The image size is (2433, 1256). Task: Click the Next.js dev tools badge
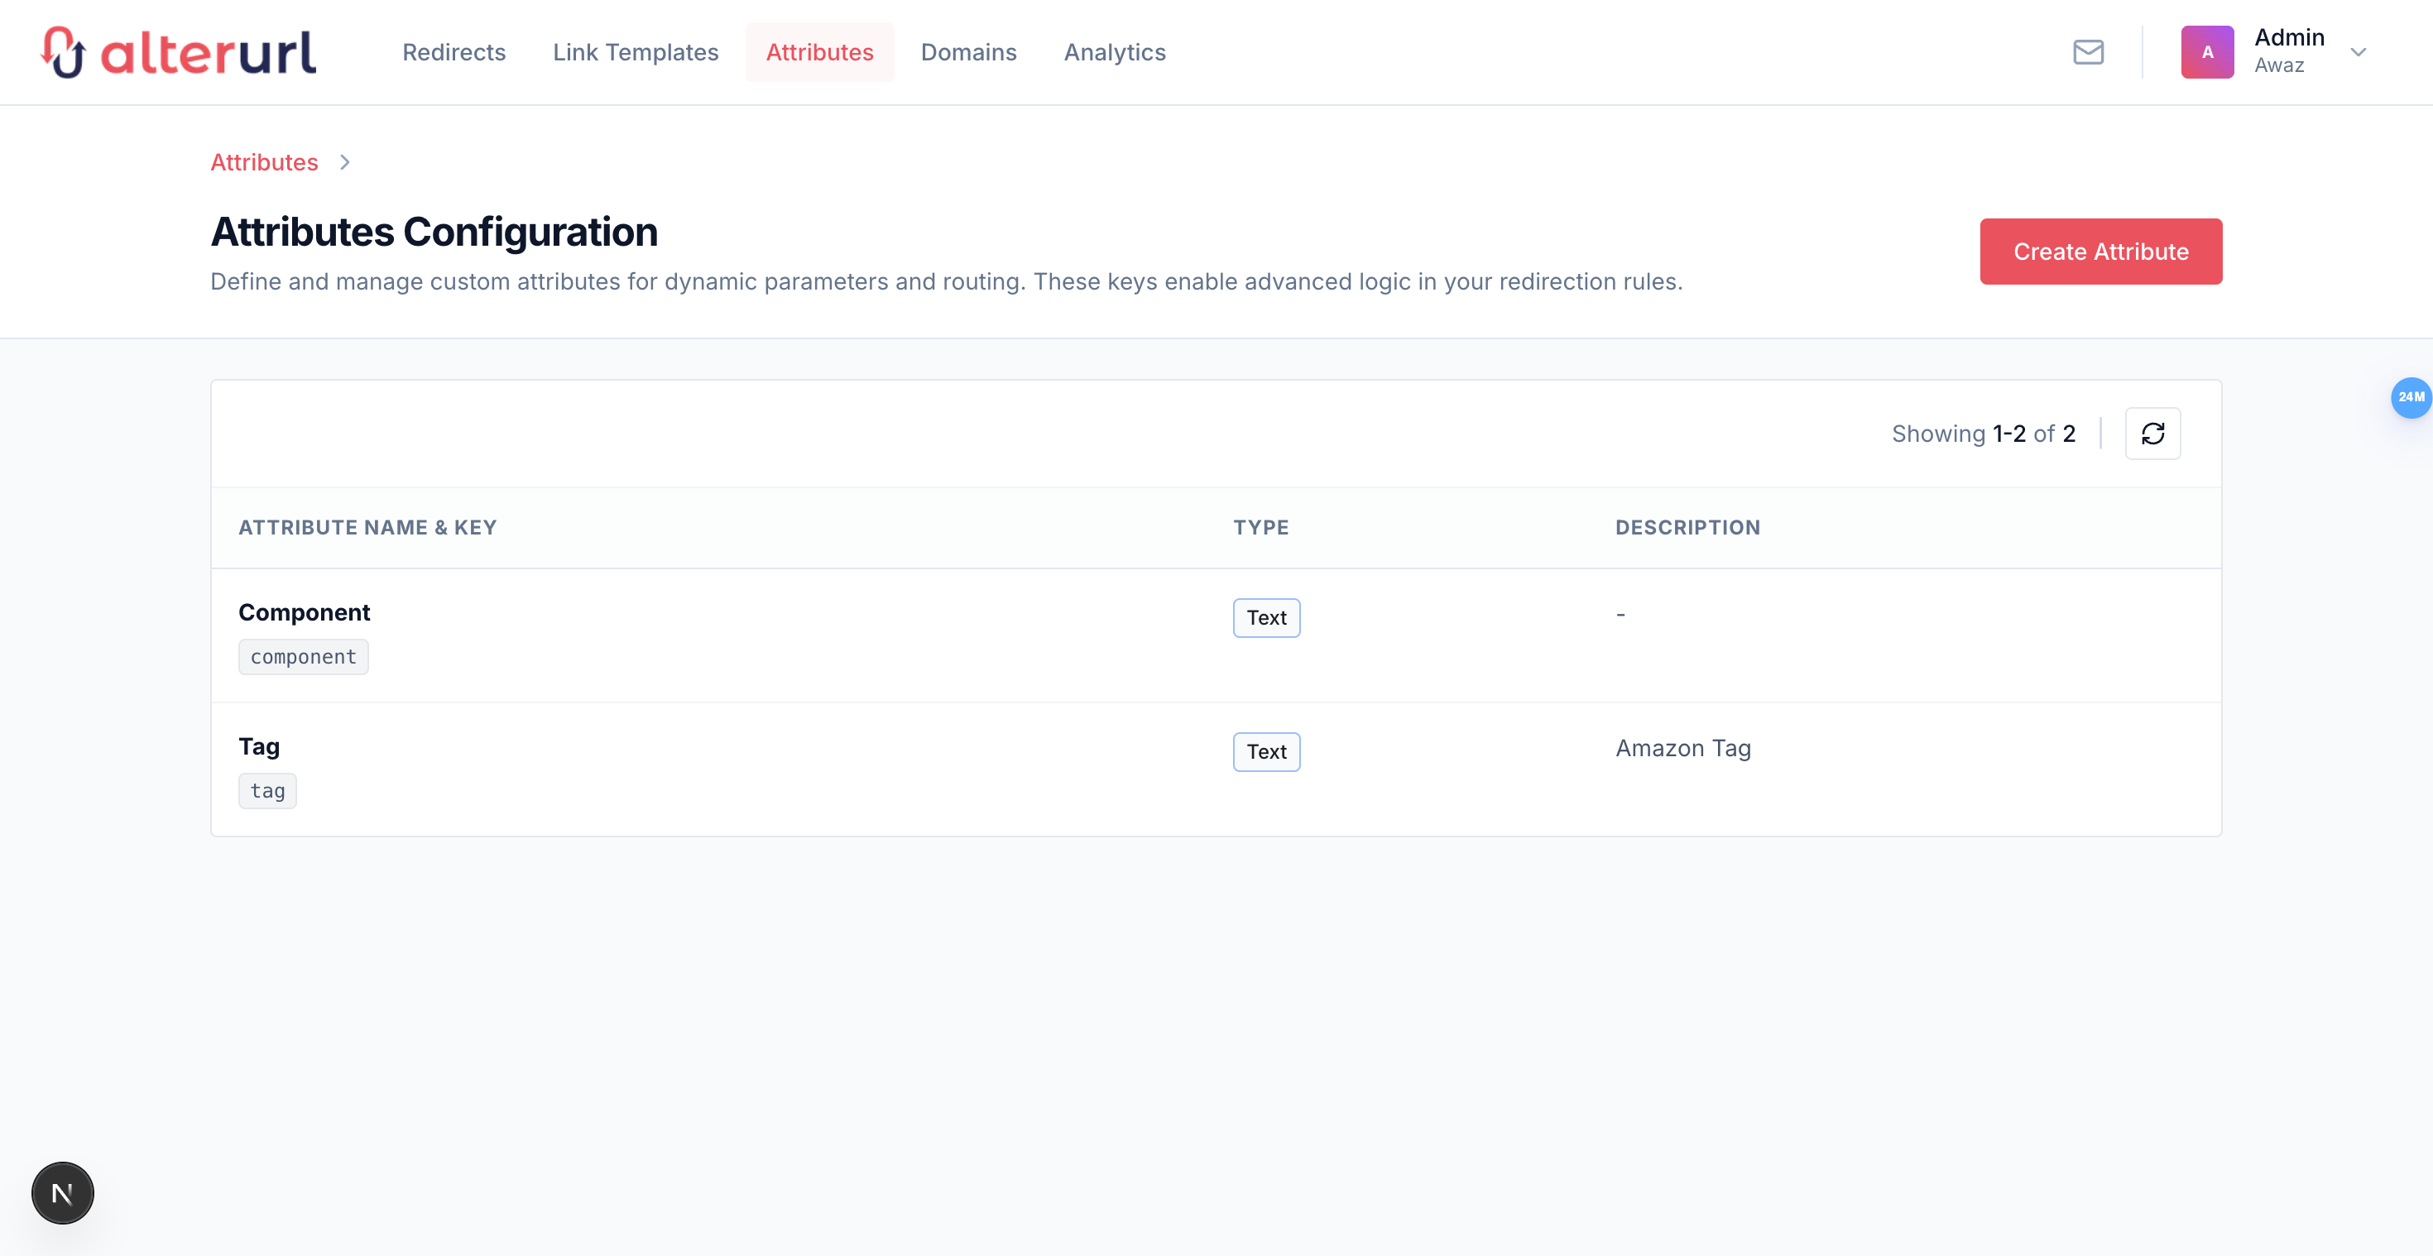point(62,1193)
